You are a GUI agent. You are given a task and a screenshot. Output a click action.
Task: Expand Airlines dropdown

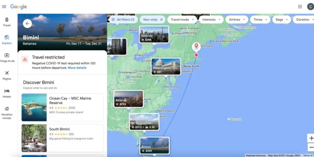(x=237, y=20)
